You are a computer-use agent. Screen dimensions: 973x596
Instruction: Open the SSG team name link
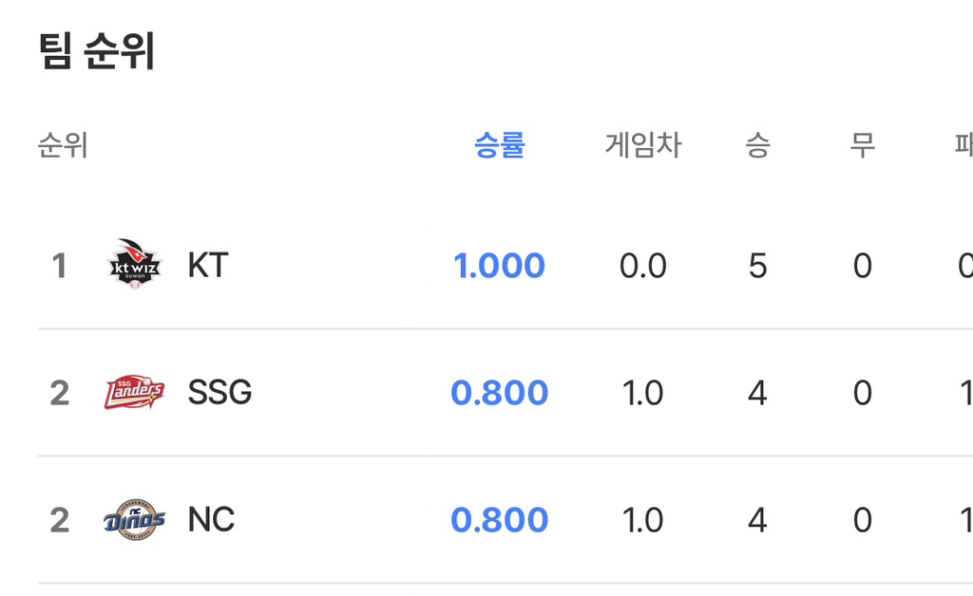coord(219,393)
